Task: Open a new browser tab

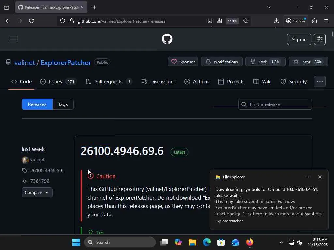Action: point(95,7)
